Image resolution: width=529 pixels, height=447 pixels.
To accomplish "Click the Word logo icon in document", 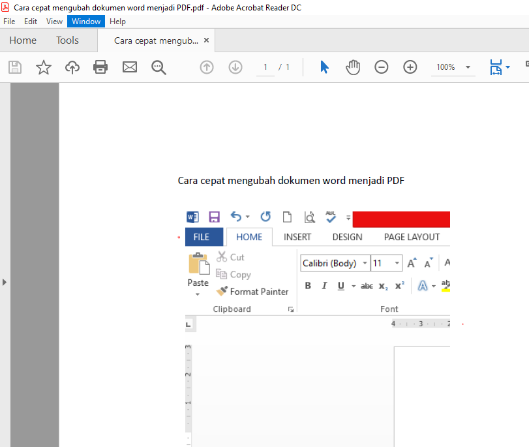I will [x=192, y=217].
